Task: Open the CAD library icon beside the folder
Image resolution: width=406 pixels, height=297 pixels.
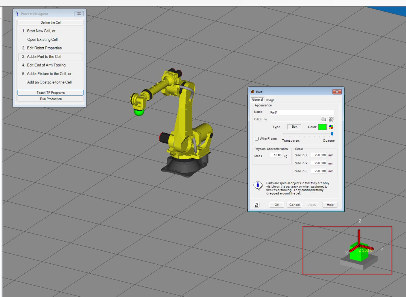Action: (331, 119)
